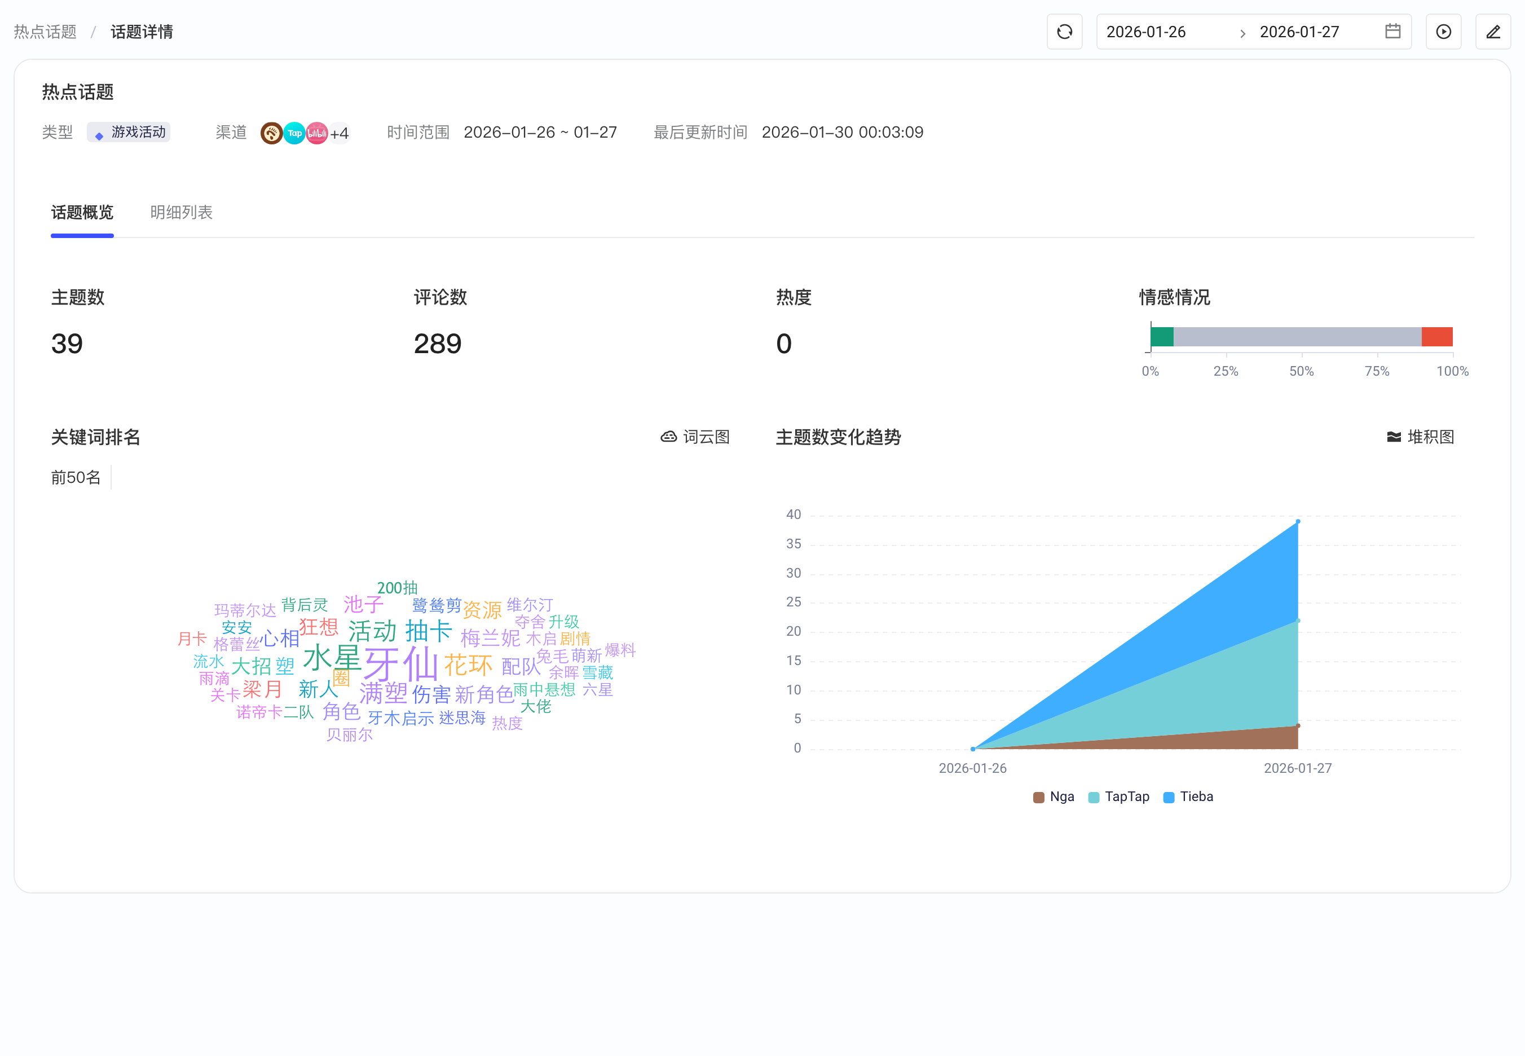Switch to the 明细列表 tab
This screenshot has width=1525, height=1056.
pos(181,213)
